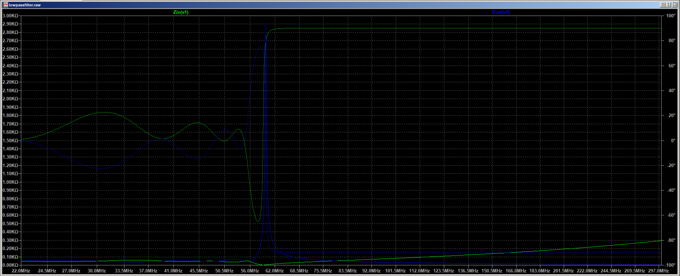This screenshot has height=276, width=680.
Task: Click the 80° right axis label
Action: 672,40
